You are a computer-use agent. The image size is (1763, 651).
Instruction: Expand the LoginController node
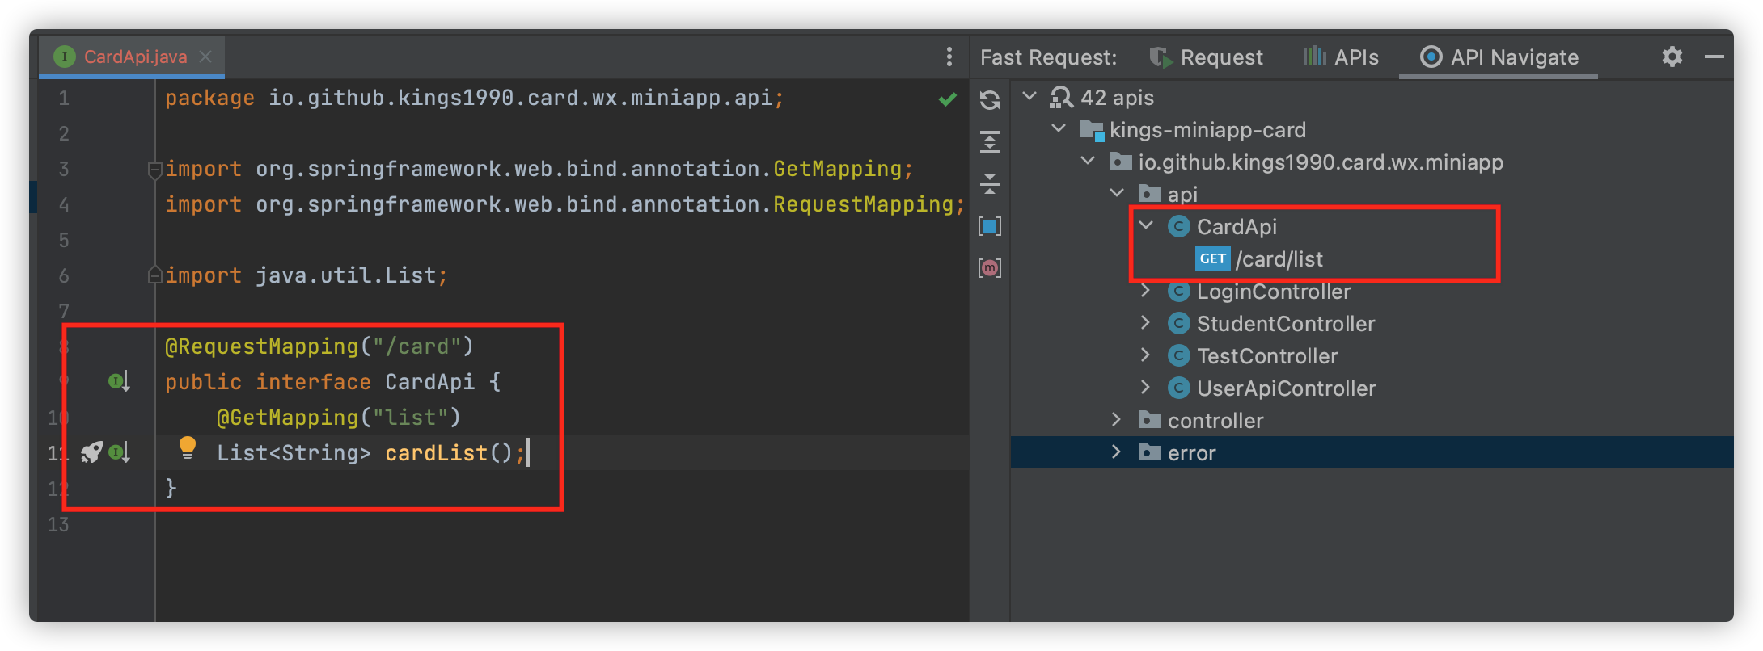tap(1146, 291)
